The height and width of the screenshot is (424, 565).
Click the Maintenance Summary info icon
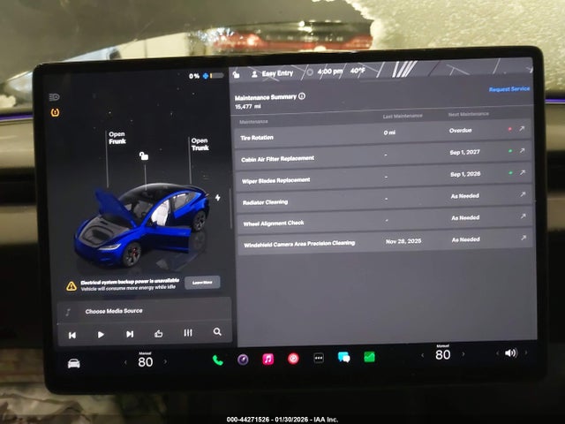pyautogui.click(x=302, y=96)
